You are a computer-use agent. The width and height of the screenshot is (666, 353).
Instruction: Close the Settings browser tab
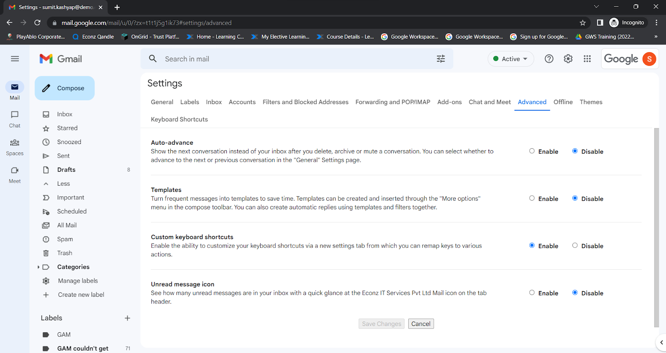(x=100, y=7)
